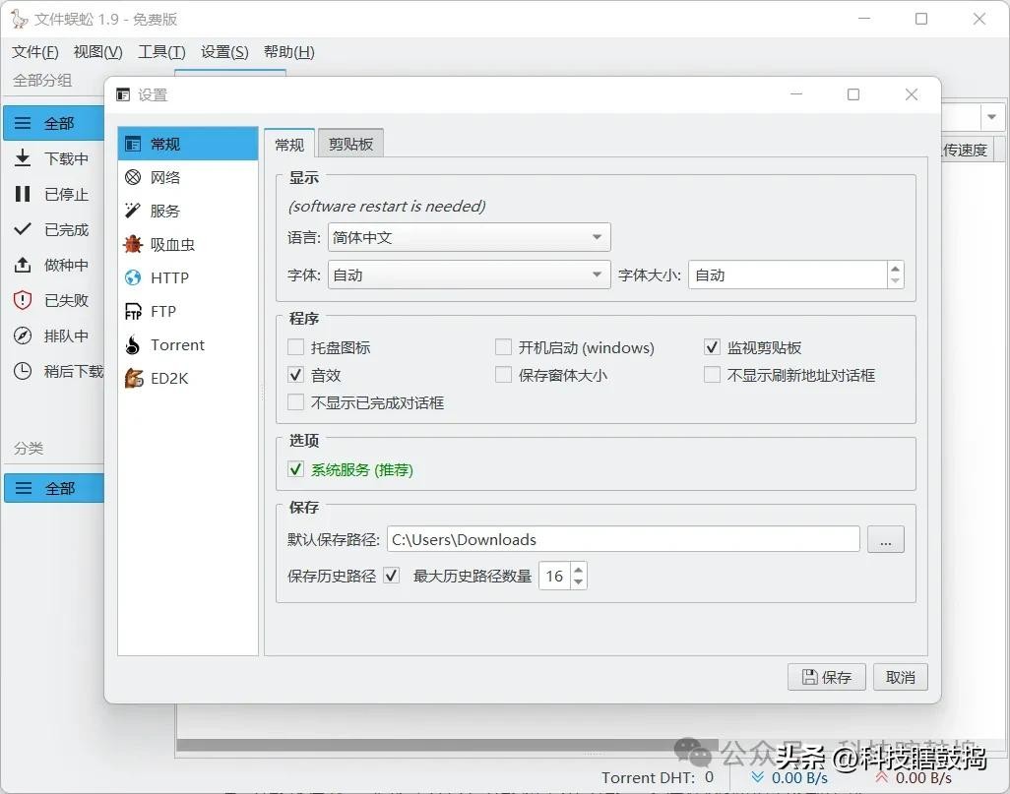Increase 最大历史路径数量 with the up arrow
Image resolution: width=1010 pixels, height=794 pixels.
click(x=578, y=570)
